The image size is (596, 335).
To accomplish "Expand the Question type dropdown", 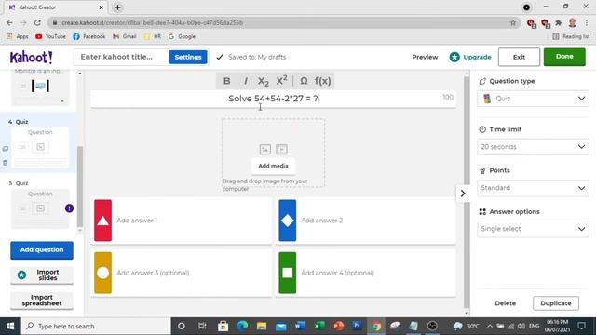I will tap(533, 99).
